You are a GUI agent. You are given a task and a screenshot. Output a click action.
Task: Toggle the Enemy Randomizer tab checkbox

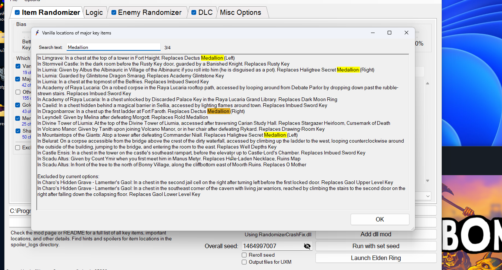(x=114, y=13)
